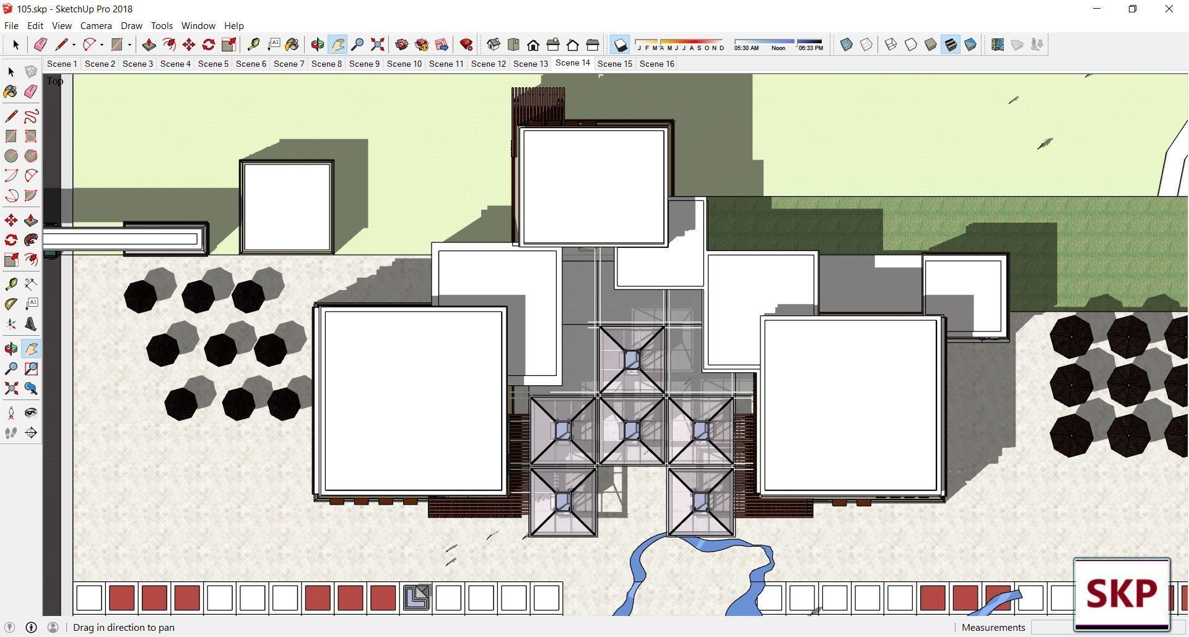Select Freehand tool in left toolbar

coord(30,116)
